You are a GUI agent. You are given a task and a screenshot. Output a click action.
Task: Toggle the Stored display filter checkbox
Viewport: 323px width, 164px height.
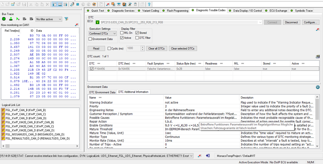[x=137, y=33]
